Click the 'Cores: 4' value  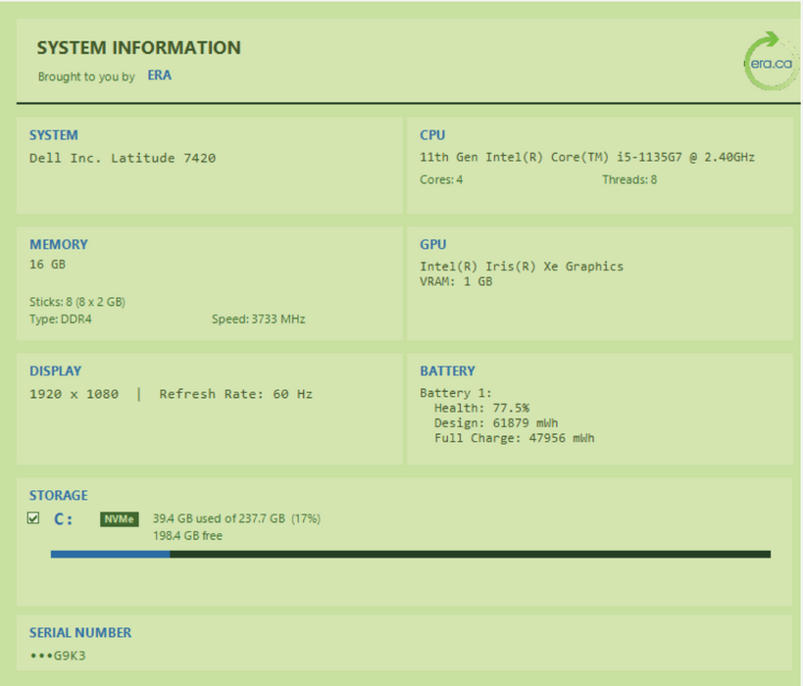441,179
